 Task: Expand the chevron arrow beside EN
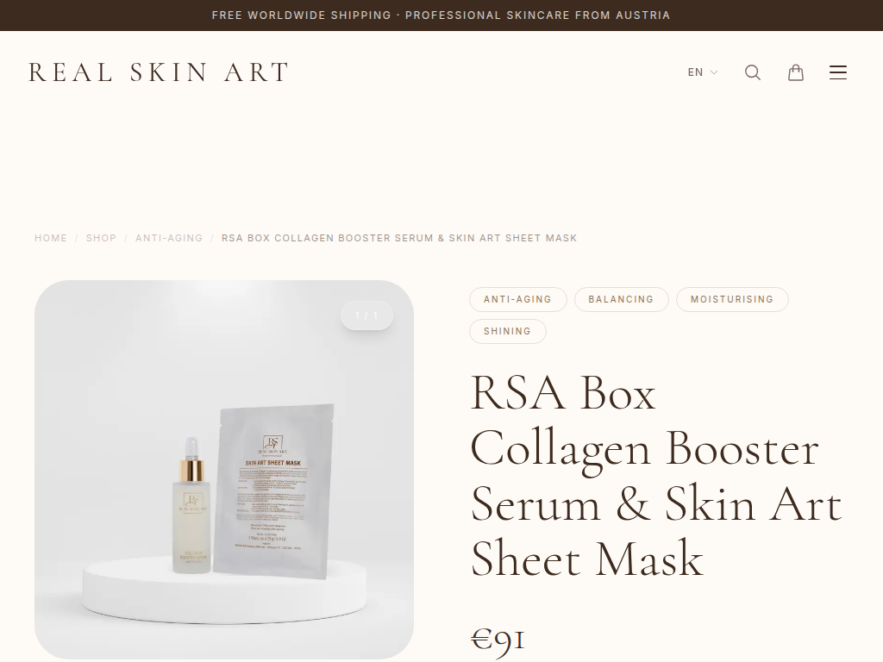click(713, 72)
